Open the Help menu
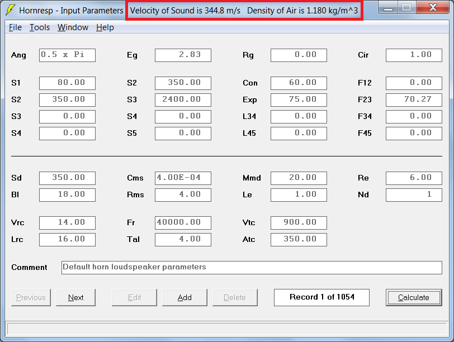The height and width of the screenshot is (342, 454). pyautogui.click(x=105, y=27)
